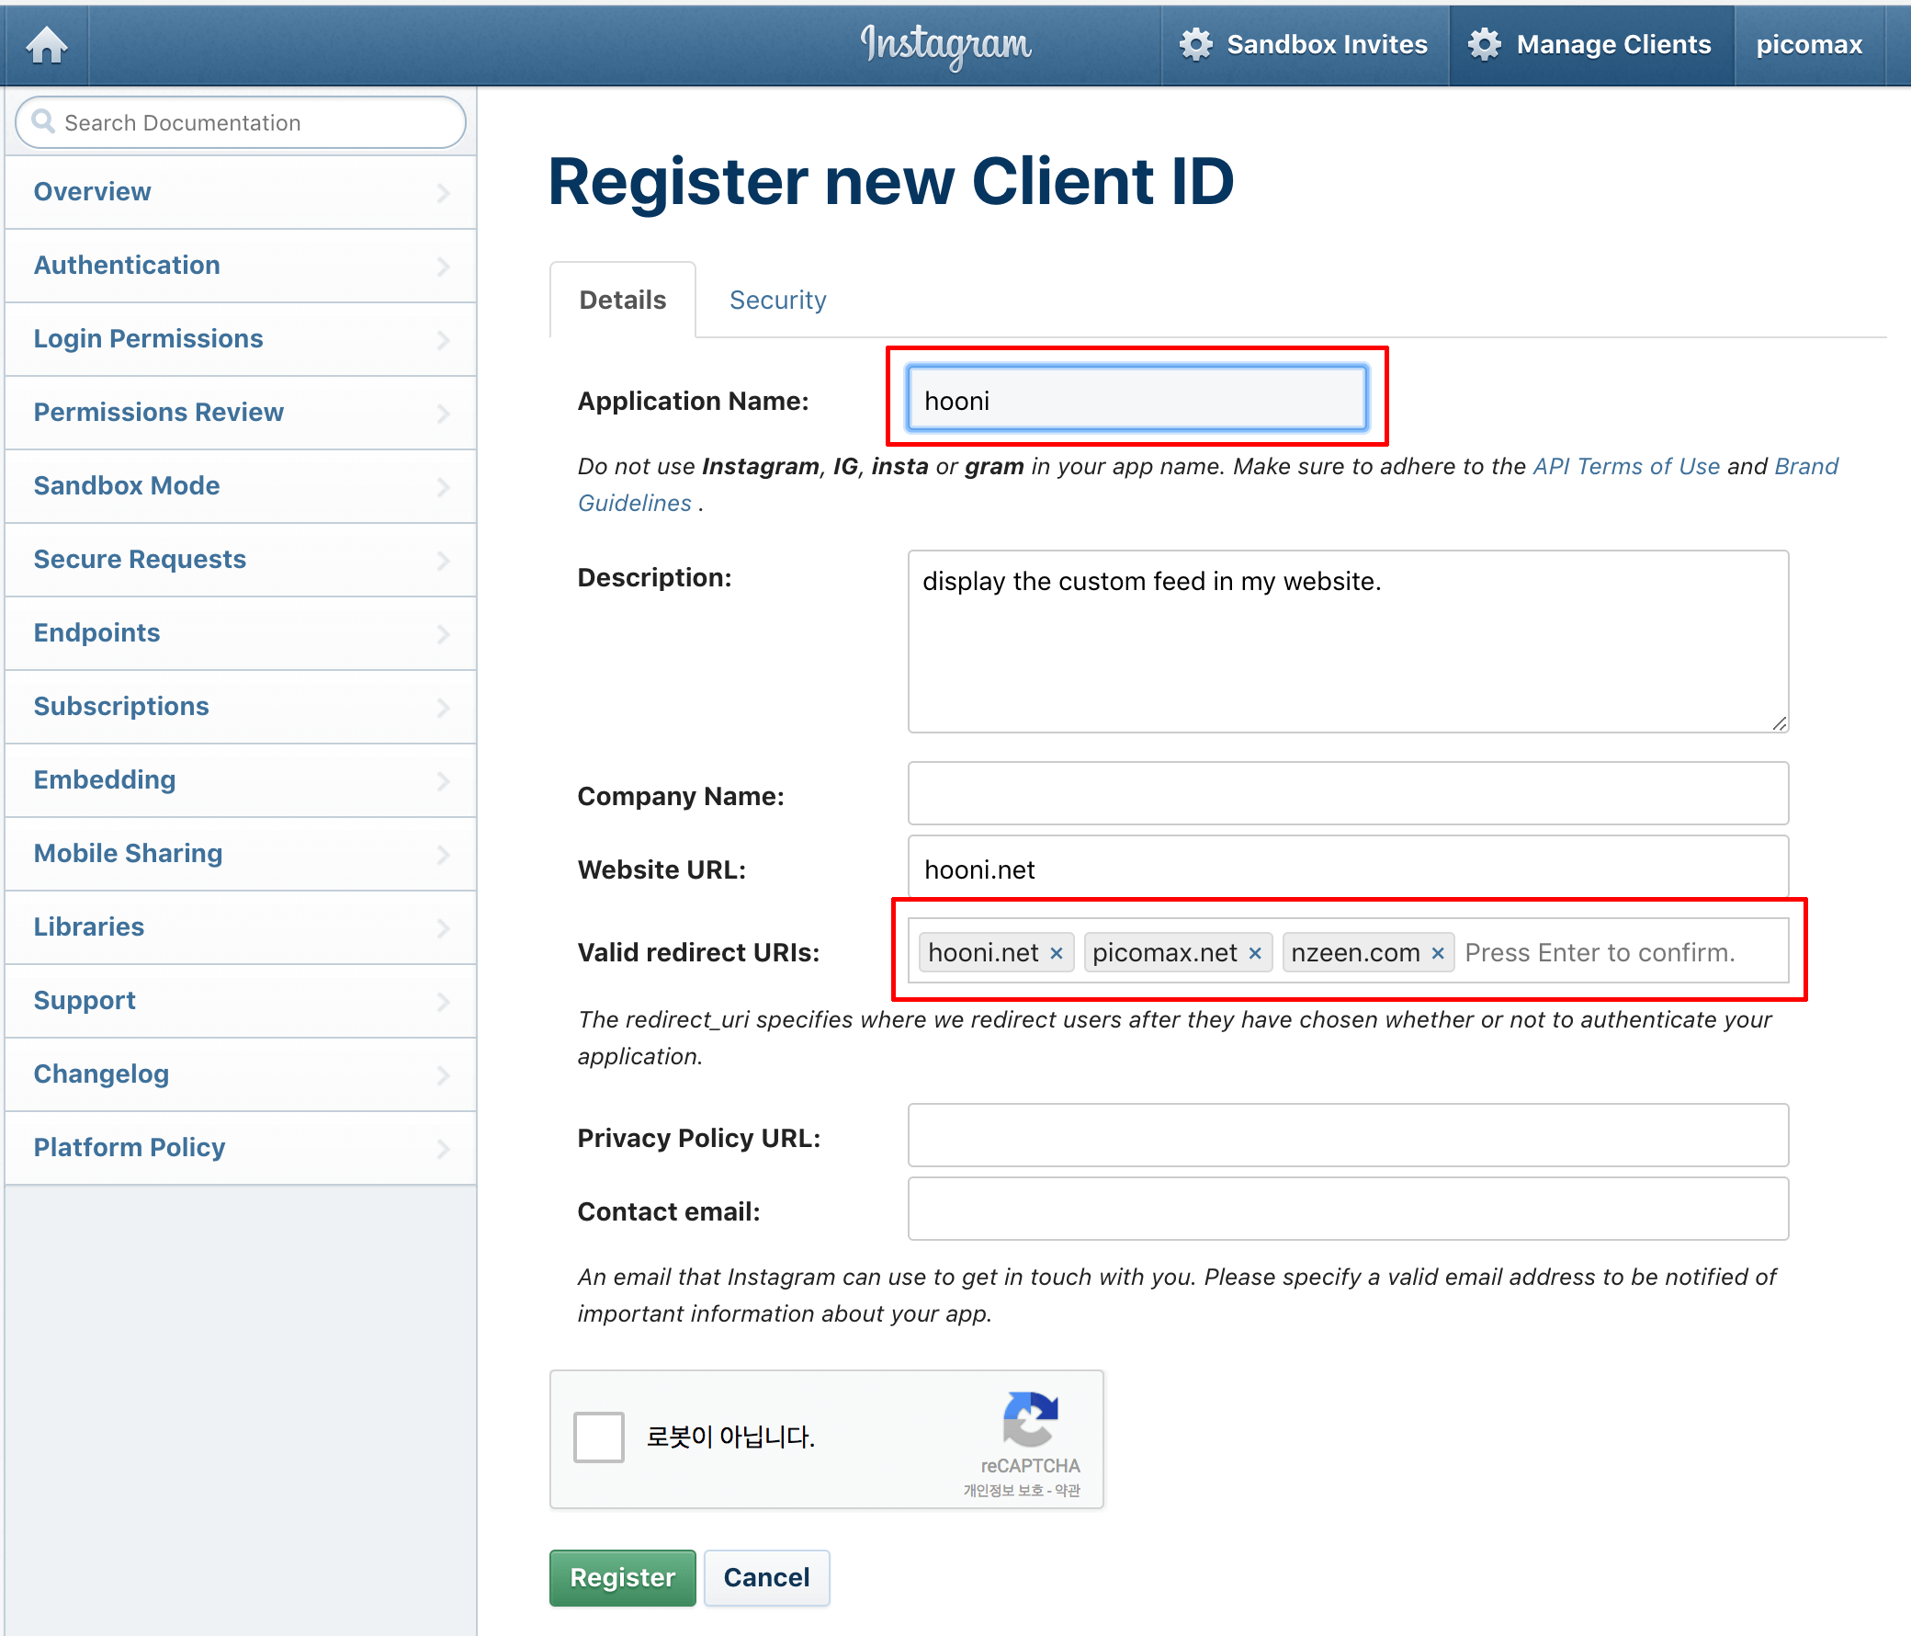This screenshot has height=1636, width=1911.
Task: Switch to the Details tab
Action: coord(623,300)
